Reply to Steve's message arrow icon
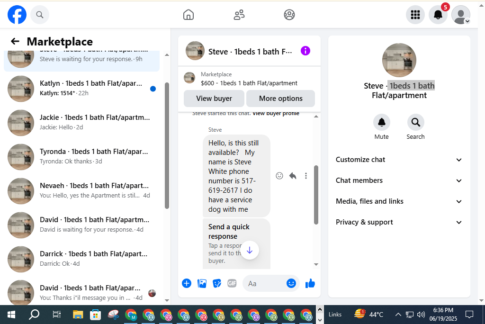Screen dimensions: 485x324 [293, 176]
